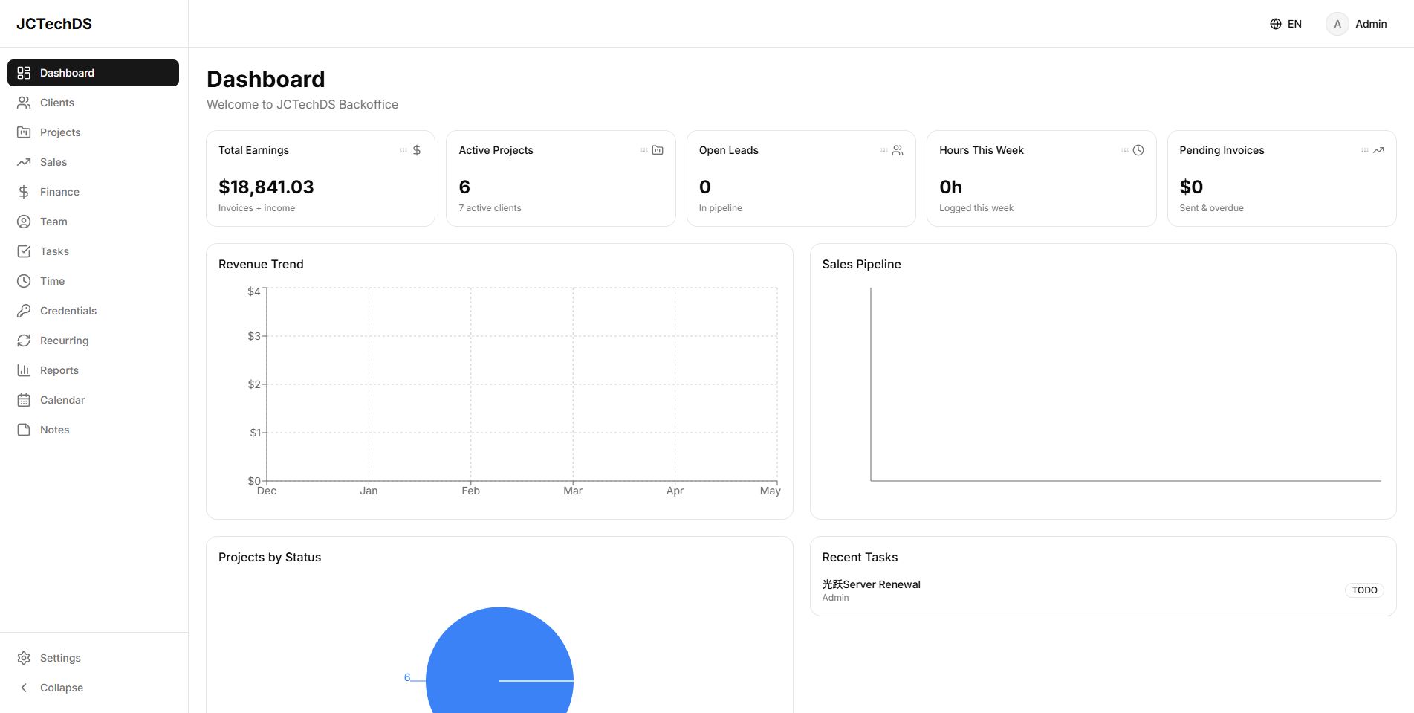Click the Settings gear icon
The width and height of the screenshot is (1414, 713).
[24, 658]
